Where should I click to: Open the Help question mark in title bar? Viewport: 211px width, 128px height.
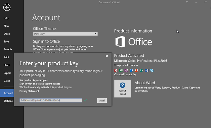(x=187, y=2)
